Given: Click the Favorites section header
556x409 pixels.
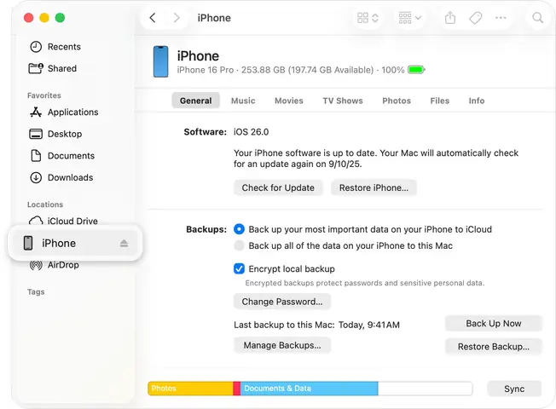Looking at the screenshot, I should [44, 95].
